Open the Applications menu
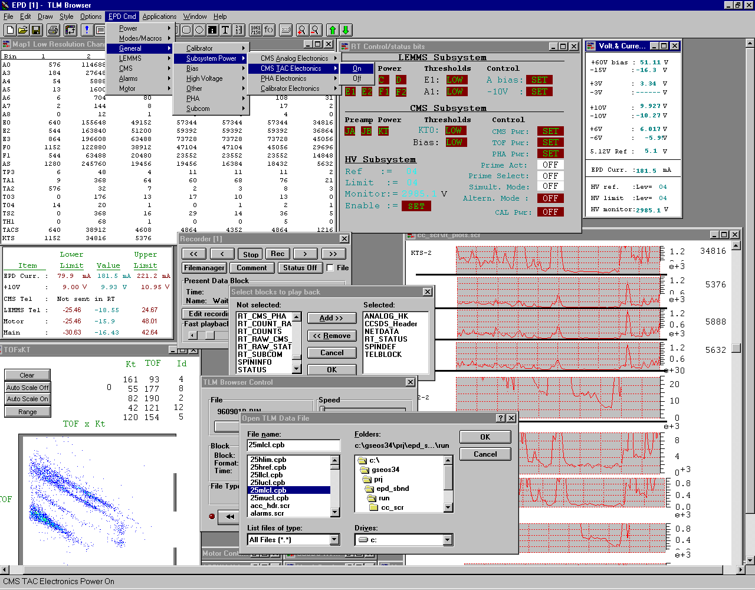 click(x=159, y=17)
